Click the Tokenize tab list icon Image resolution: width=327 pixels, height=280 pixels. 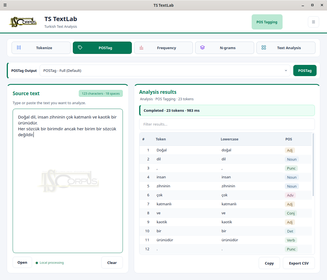tap(19, 48)
